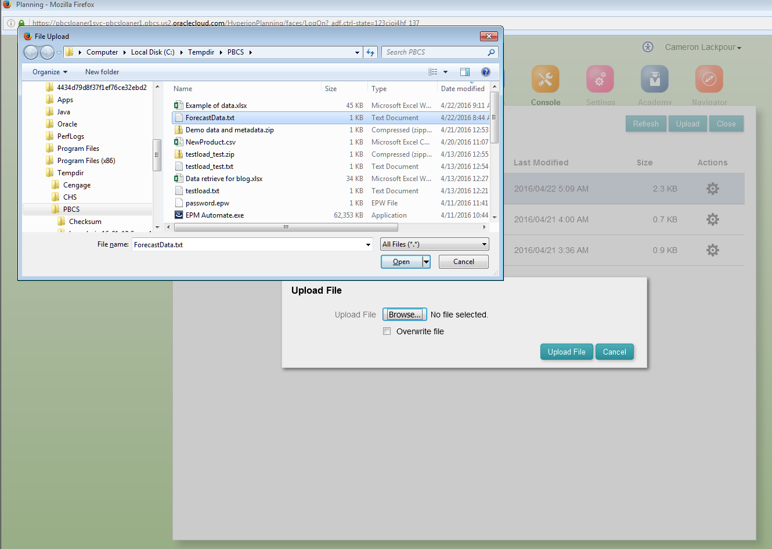772x549 pixels.
Task: Open actions gear for 2016/04/21 4:00 AM row
Action: coord(713,219)
